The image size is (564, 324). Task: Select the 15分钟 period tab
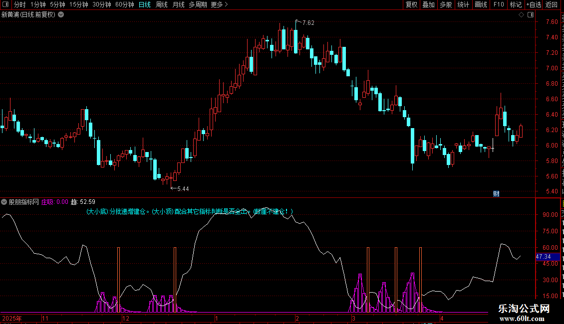tap(79, 4)
